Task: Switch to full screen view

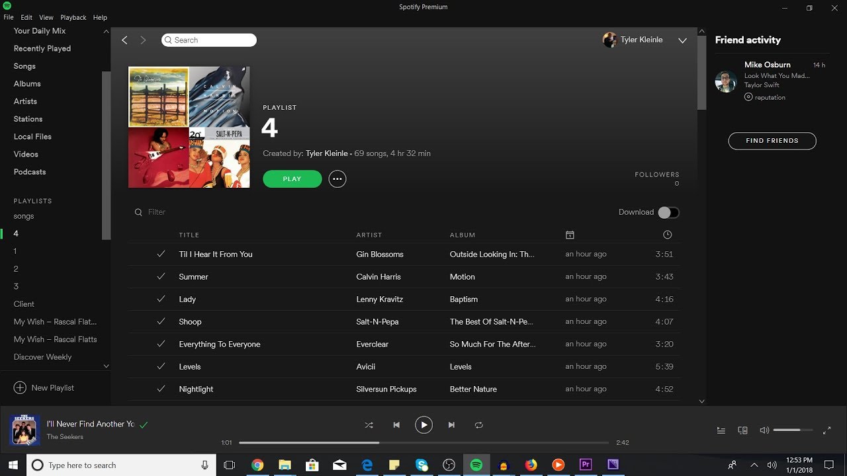Action: coord(826,430)
